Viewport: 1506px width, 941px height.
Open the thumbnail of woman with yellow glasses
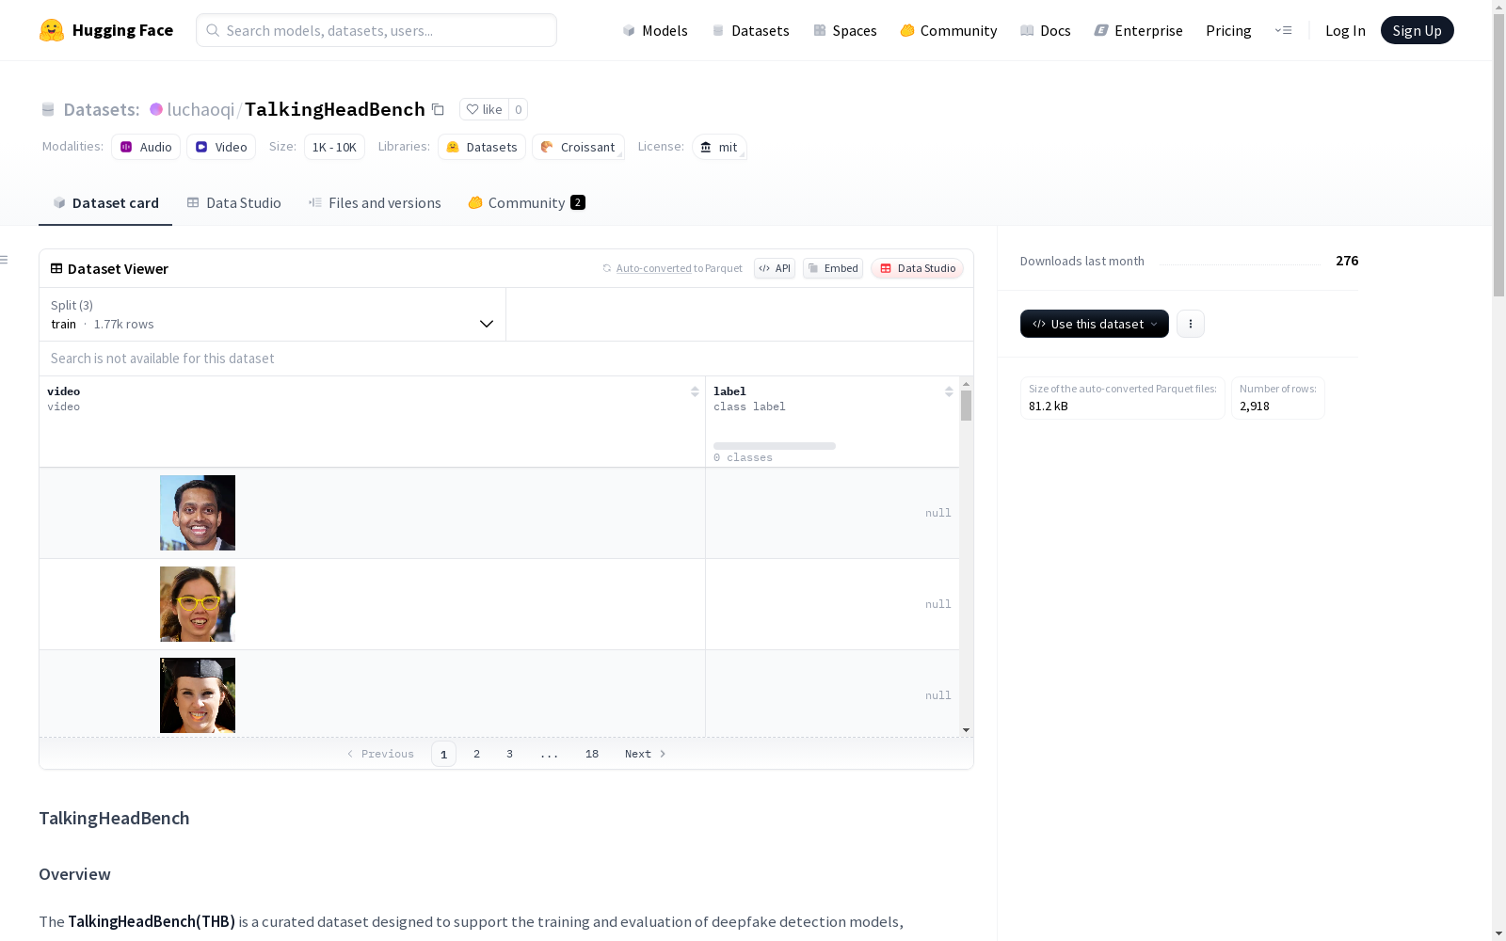pyautogui.click(x=198, y=604)
